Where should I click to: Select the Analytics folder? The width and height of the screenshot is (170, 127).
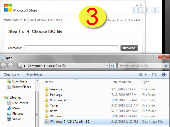tap(56, 89)
